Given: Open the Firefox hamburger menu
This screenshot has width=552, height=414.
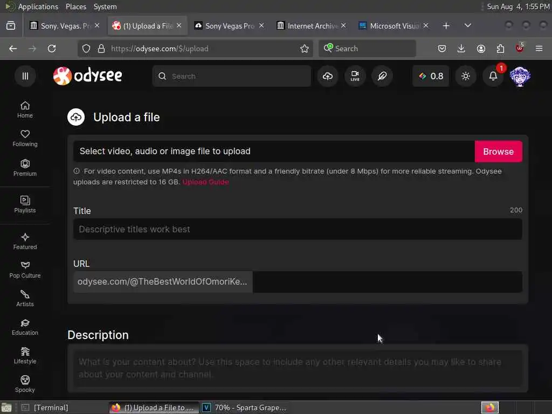Looking at the screenshot, I should (539, 49).
